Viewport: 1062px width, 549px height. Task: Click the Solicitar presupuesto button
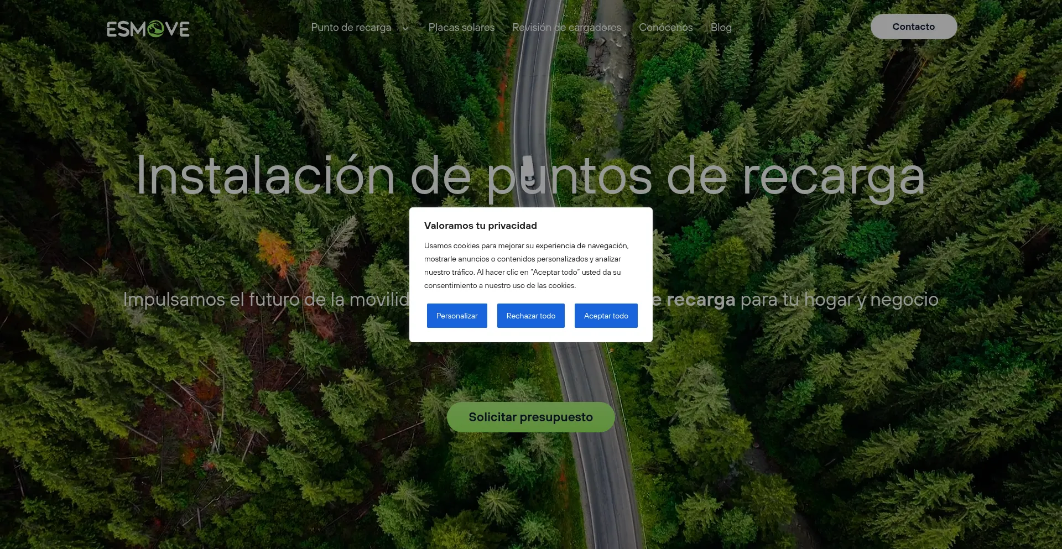click(x=530, y=417)
